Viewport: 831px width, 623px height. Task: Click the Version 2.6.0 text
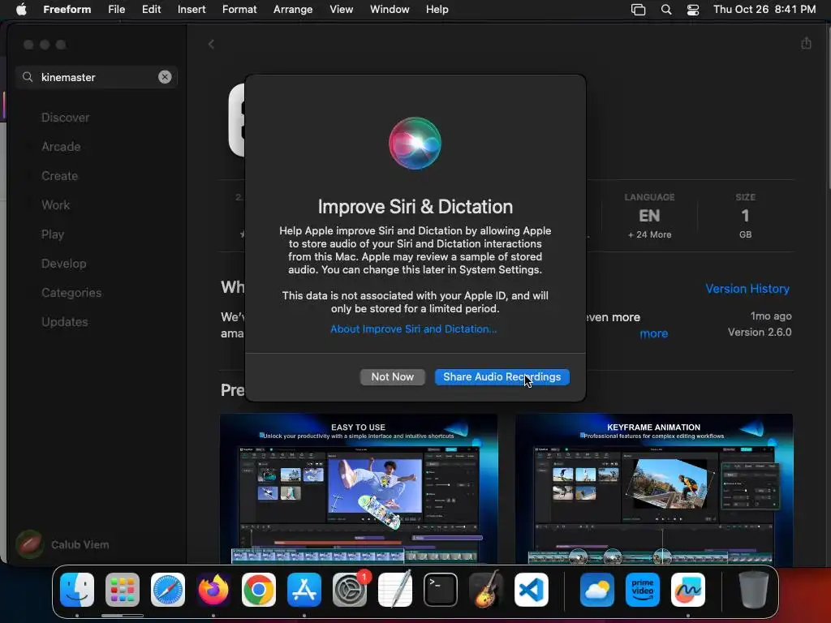click(760, 332)
